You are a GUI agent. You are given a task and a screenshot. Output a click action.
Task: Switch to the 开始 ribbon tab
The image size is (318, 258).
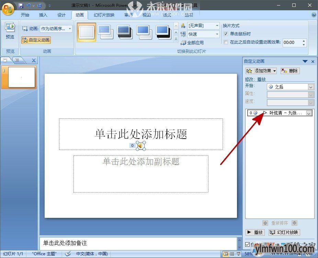tap(25, 15)
